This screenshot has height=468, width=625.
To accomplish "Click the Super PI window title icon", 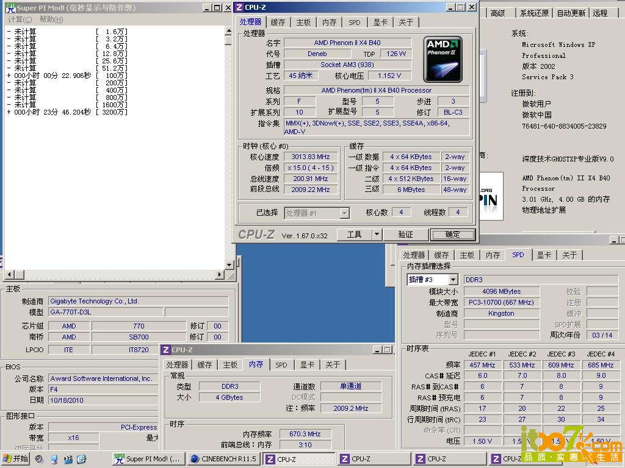I will coord(11,7).
